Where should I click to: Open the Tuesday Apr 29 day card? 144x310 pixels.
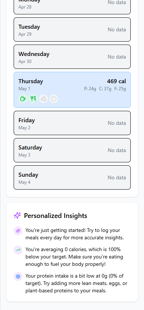tap(72, 29)
